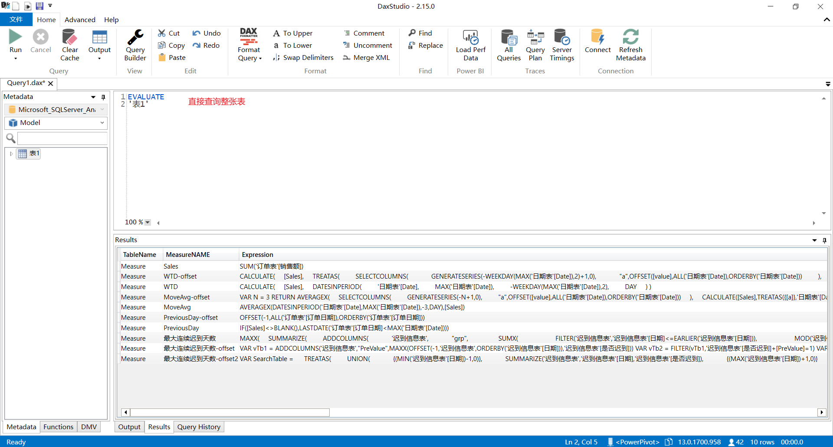Switch to the DMV tab
833x447 pixels.
(89, 427)
